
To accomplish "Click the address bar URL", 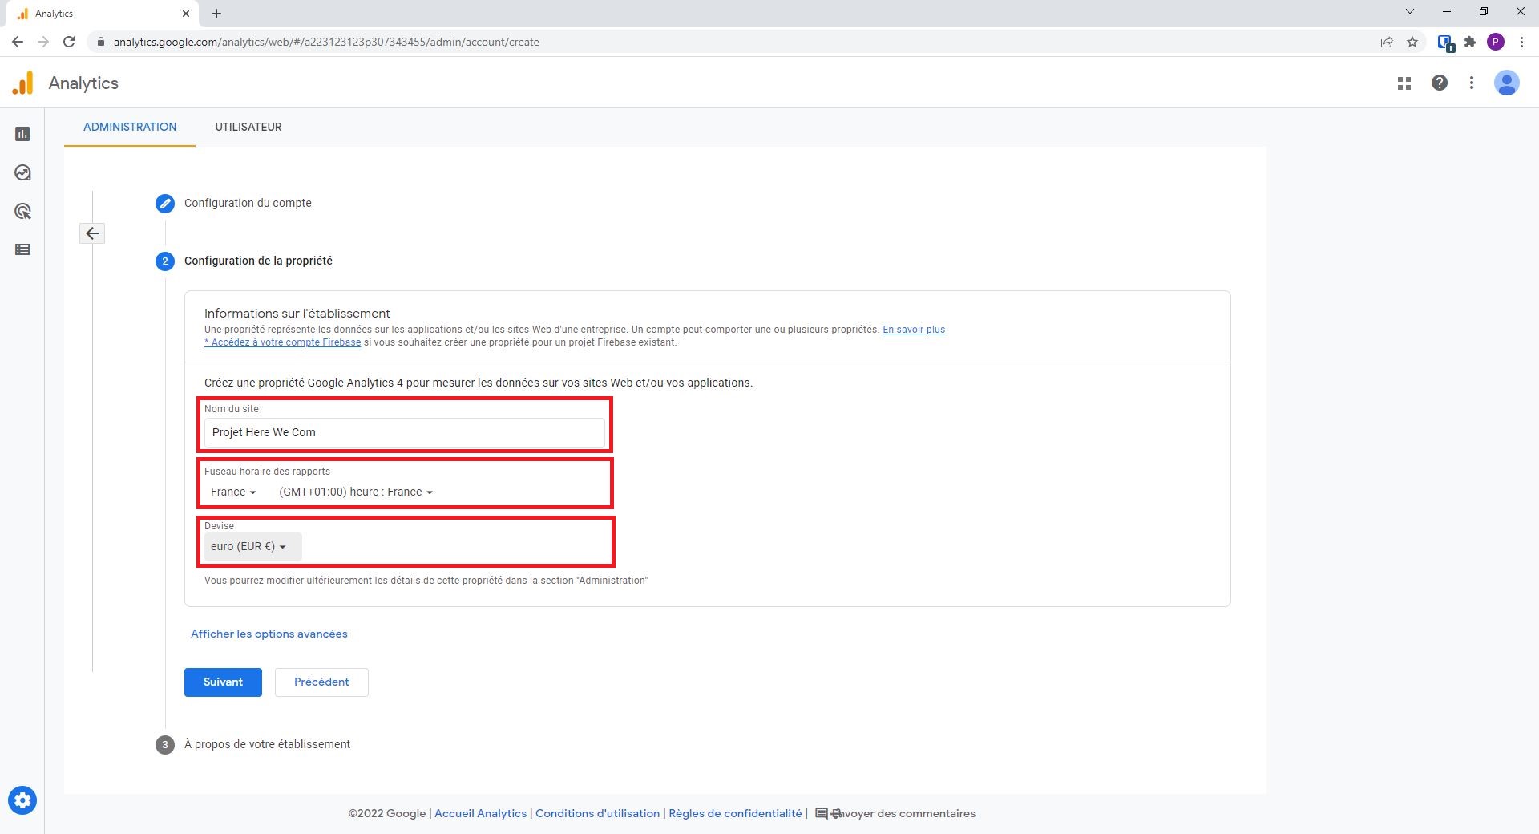I will pyautogui.click(x=326, y=42).
